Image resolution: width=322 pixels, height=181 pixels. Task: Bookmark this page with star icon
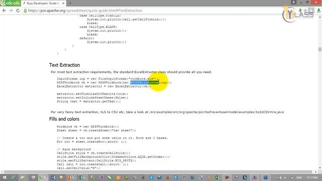[305, 11]
